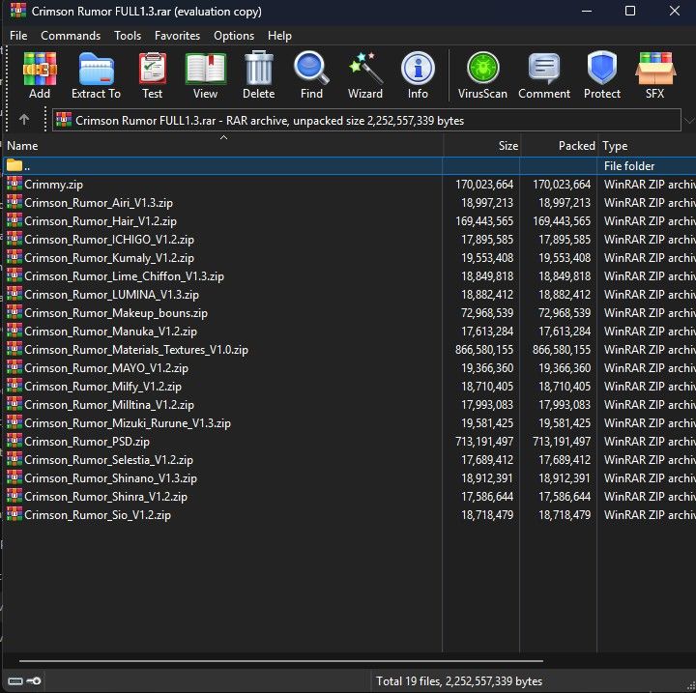Sort by the Name column header
Image resolution: width=696 pixels, height=693 pixels.
(223, 146)
